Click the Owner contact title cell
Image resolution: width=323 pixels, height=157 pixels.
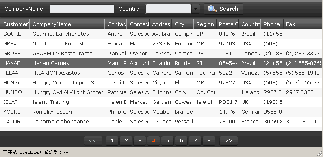[x=139, y=54]
